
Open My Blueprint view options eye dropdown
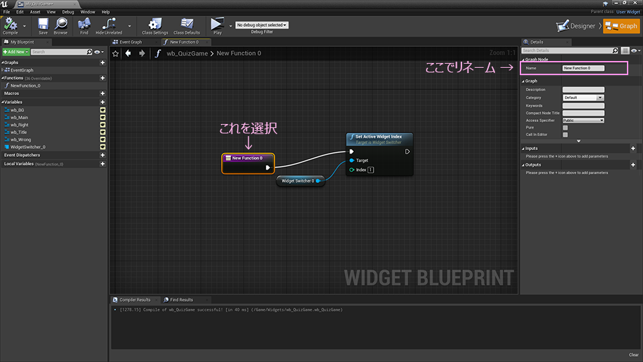tap(99, 52)
